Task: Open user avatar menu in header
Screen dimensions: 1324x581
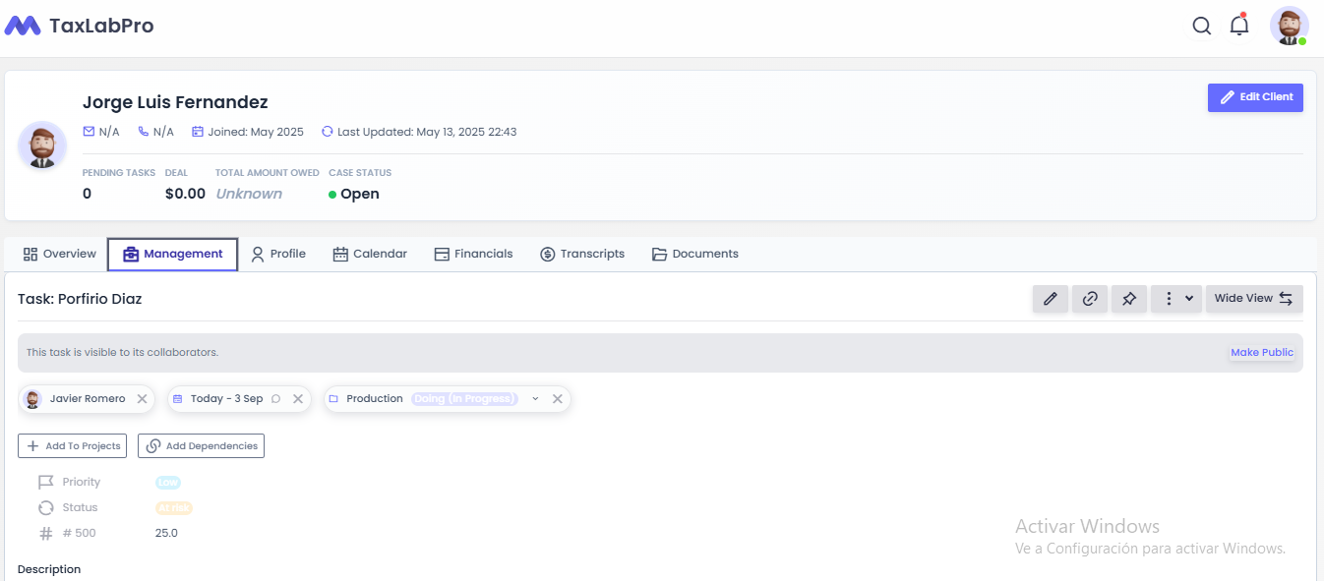Action: (1288, 27)
